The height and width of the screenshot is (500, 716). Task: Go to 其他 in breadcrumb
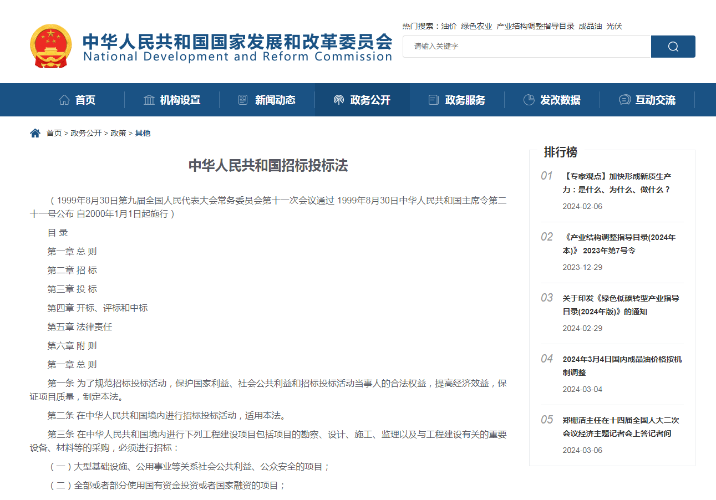143,133
